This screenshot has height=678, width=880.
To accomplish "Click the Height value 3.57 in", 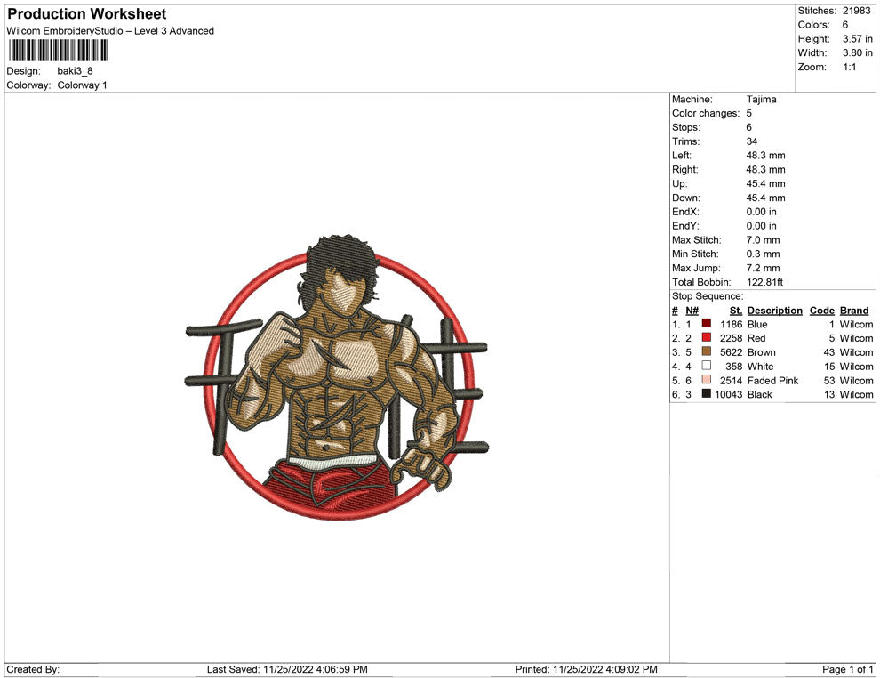I will point(858,39).
